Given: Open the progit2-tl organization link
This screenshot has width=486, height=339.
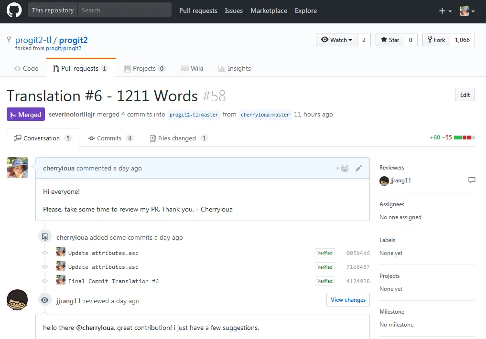Looking at the screenshot, I should point(33,40).
